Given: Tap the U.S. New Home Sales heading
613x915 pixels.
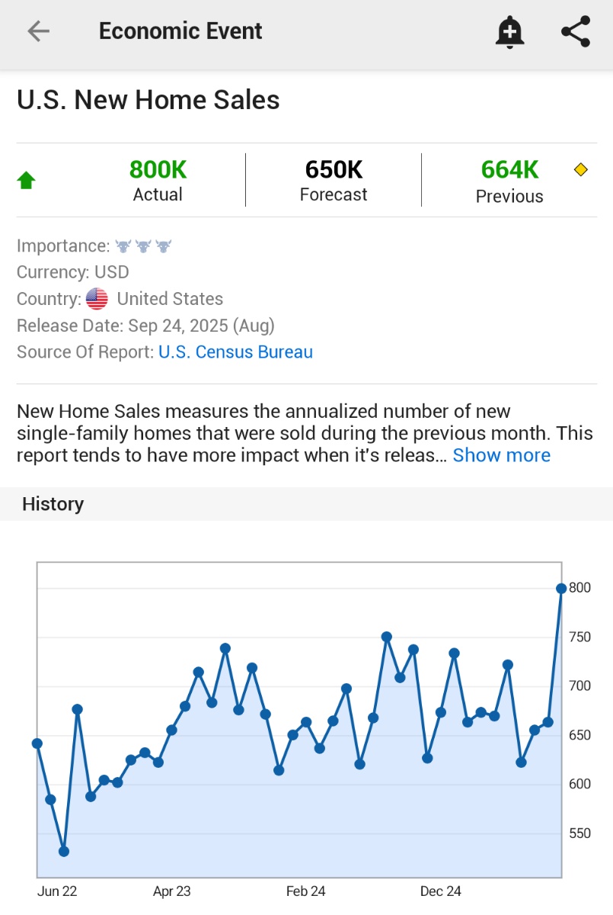Looking at the screenshot, I should (148, 100).
